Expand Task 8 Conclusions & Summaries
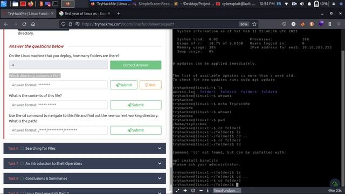Viewport: 345px width, 194px height. [x=85, y=178]
